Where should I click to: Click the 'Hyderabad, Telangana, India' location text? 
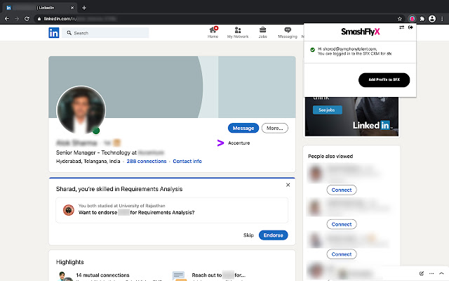tap(88, 161)
